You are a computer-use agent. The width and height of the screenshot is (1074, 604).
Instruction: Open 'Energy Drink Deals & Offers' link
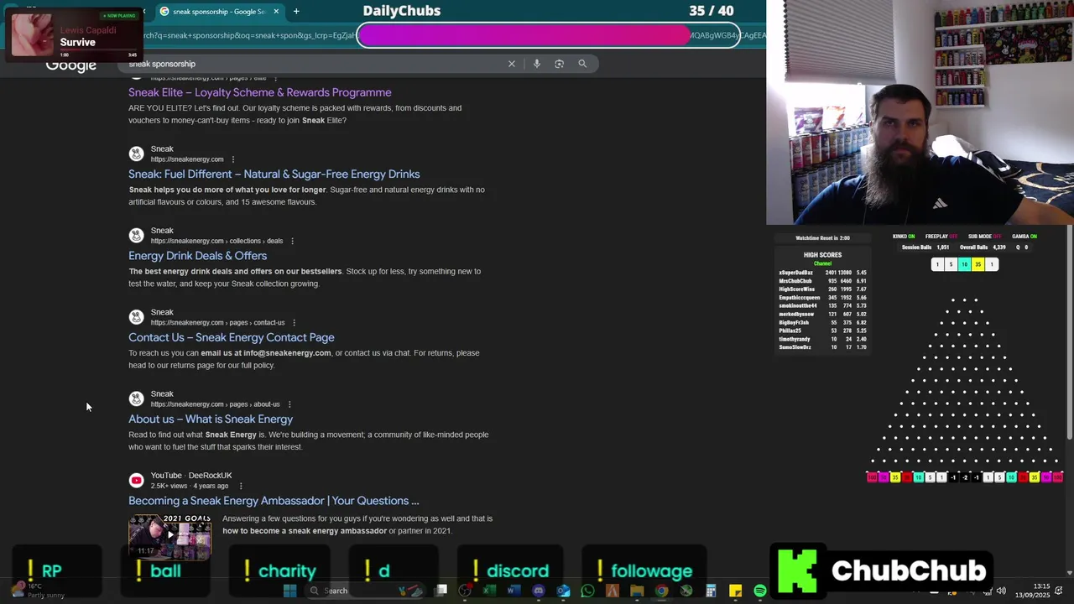tap(197, 256)
